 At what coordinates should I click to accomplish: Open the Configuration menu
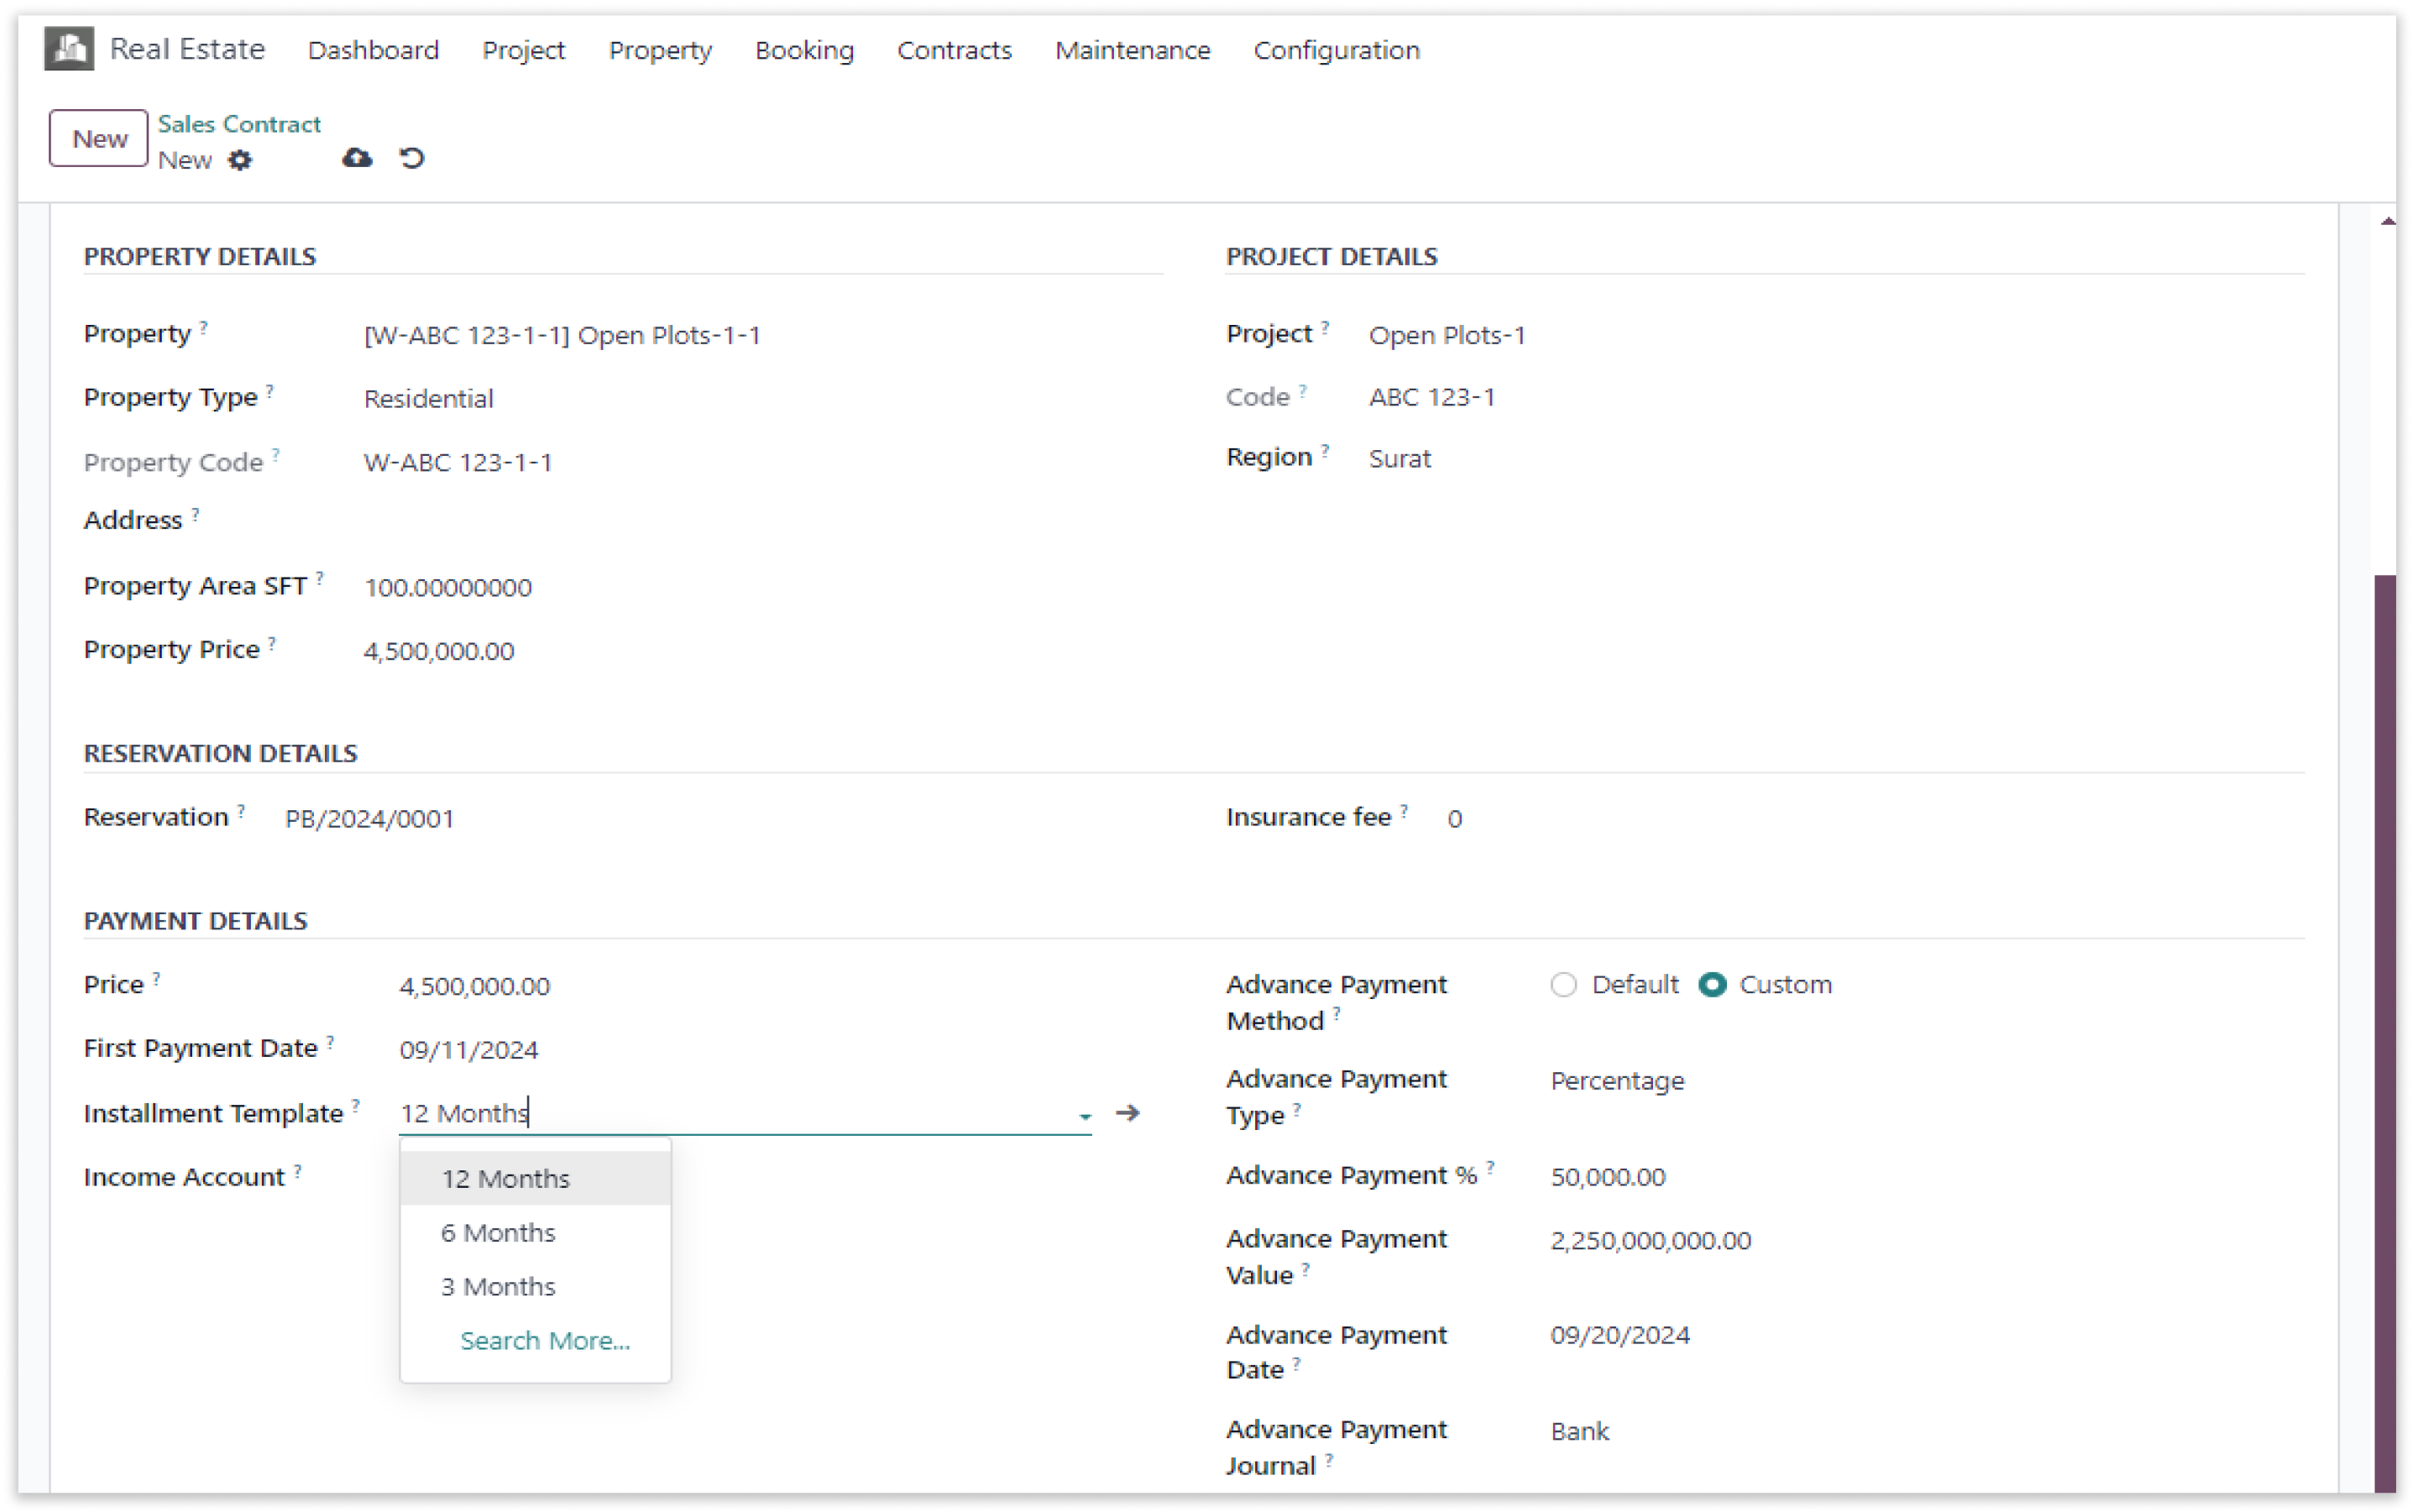pos(1336,50)
